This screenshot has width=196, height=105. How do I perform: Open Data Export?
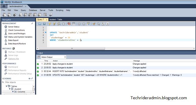(13, 40)
